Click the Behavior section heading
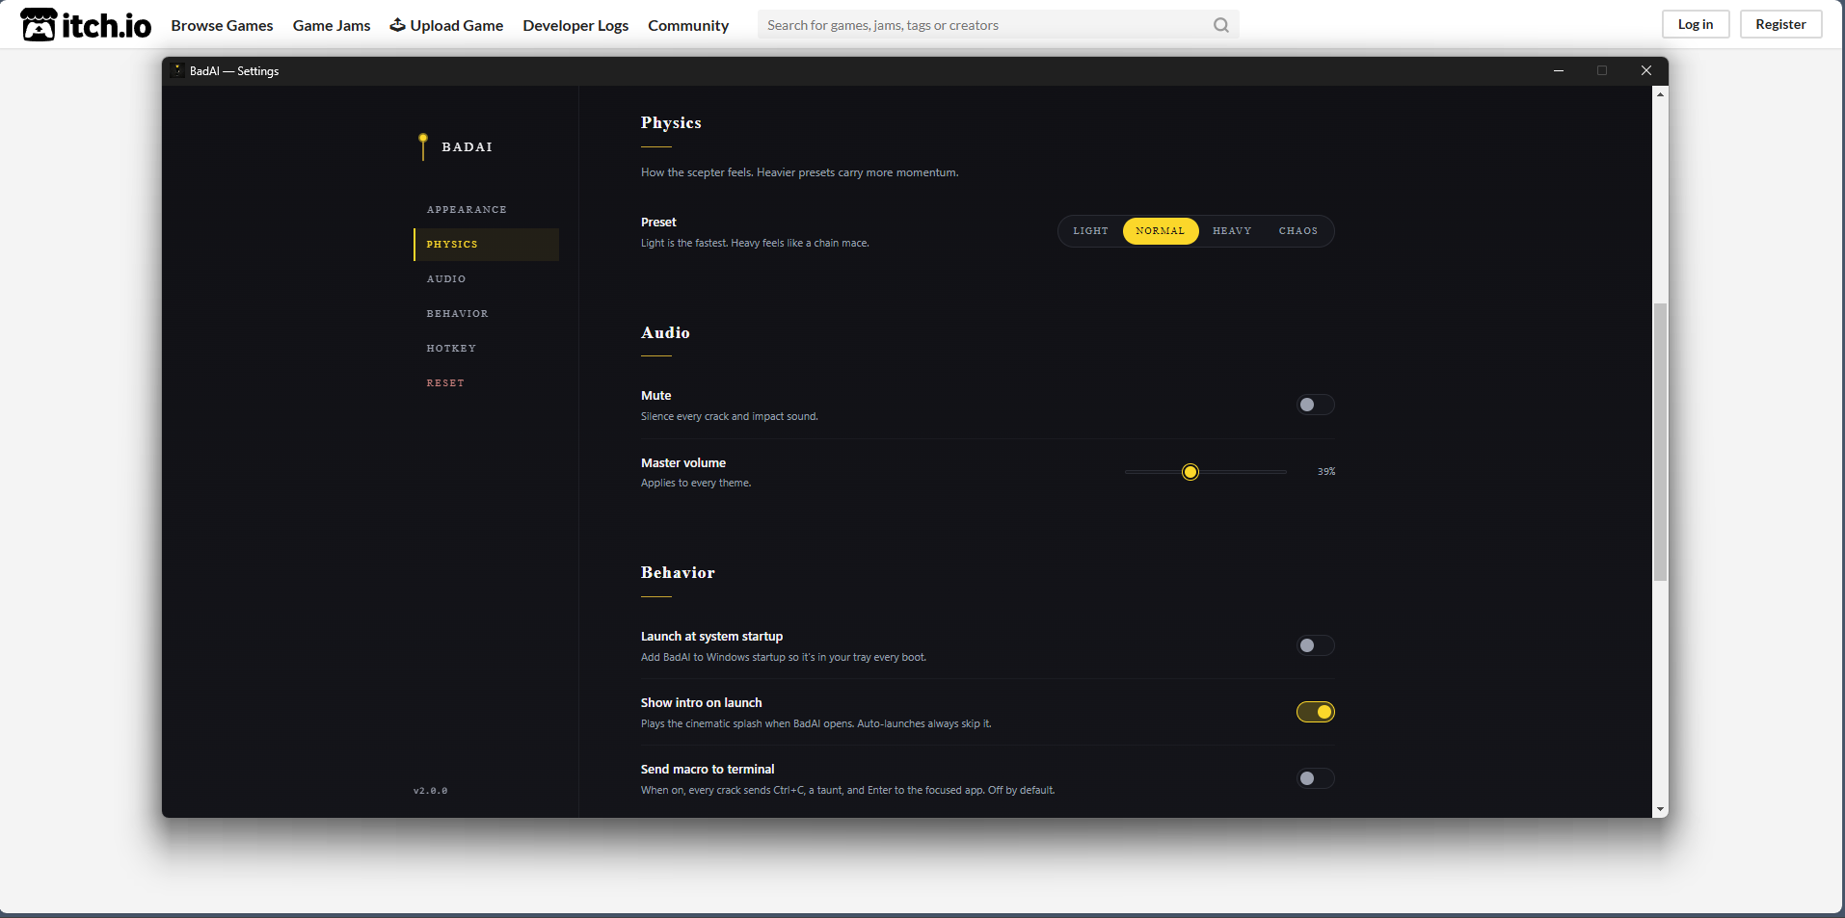This screenshot has width=1845, height=918. click(x=678, y=573)
